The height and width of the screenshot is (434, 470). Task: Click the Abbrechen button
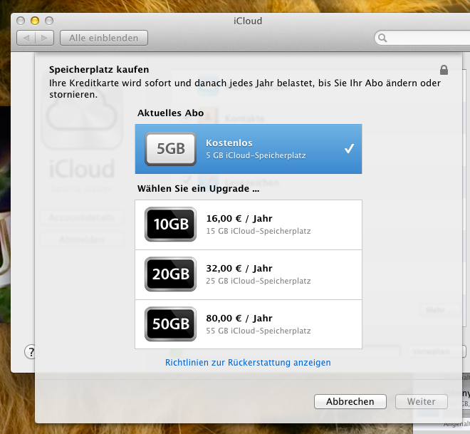click(350, 401)
